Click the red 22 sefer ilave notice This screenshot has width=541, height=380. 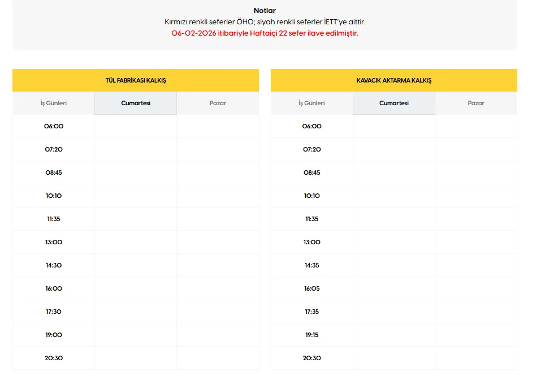click(265, 33)
